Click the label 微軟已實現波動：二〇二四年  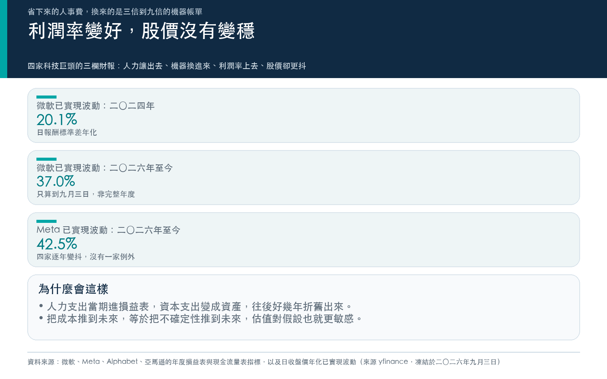coord(96,106)
